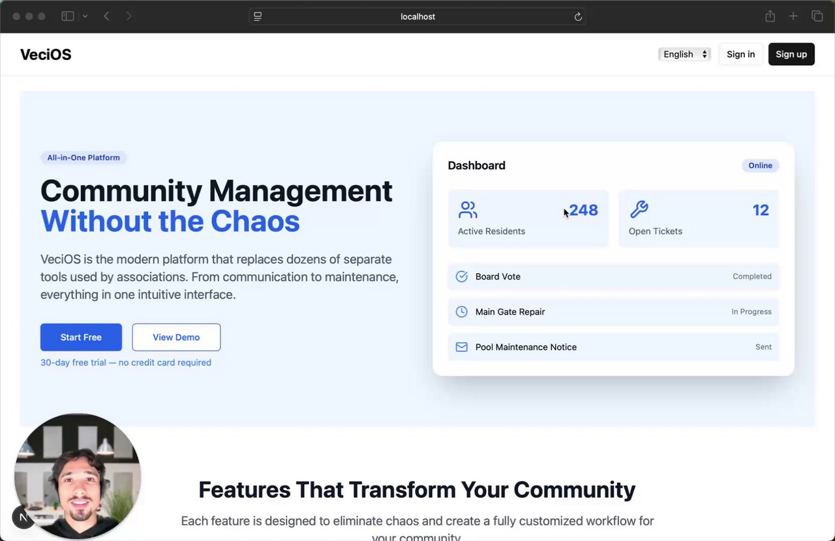Image resolution: width=835 pixels, height=541 pixels.
Task: Select the Main Gate Repair label
Action: pyautogui.click(x=510, y=312)
